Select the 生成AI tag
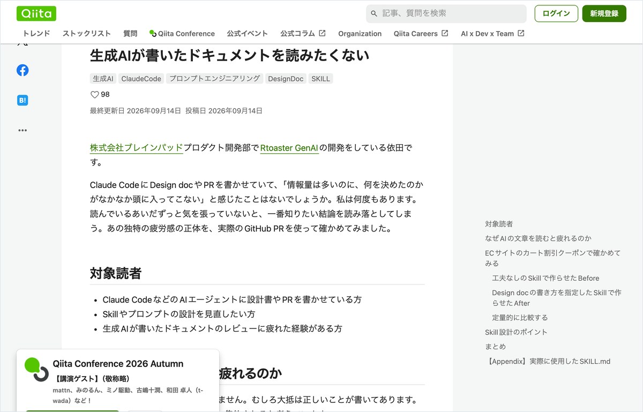Image resolution: width=643 pixels, height=412 pixels. [x=103, y=79]
